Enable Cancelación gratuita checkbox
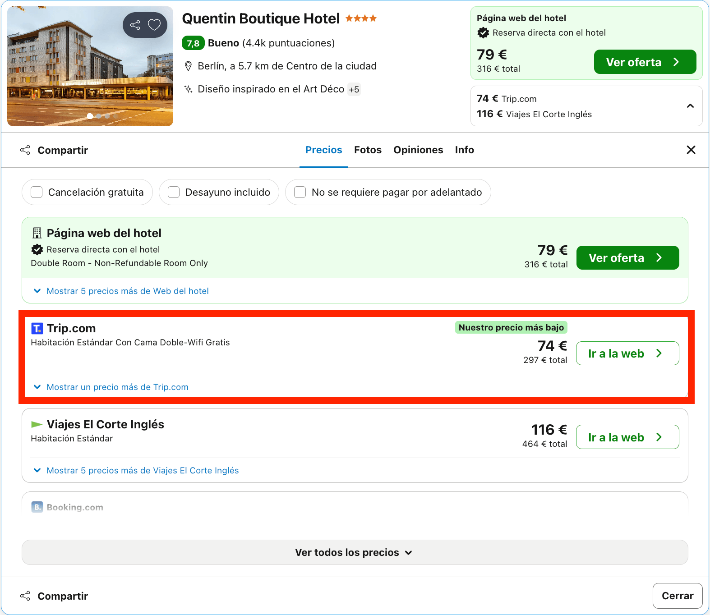 [37, 192]
